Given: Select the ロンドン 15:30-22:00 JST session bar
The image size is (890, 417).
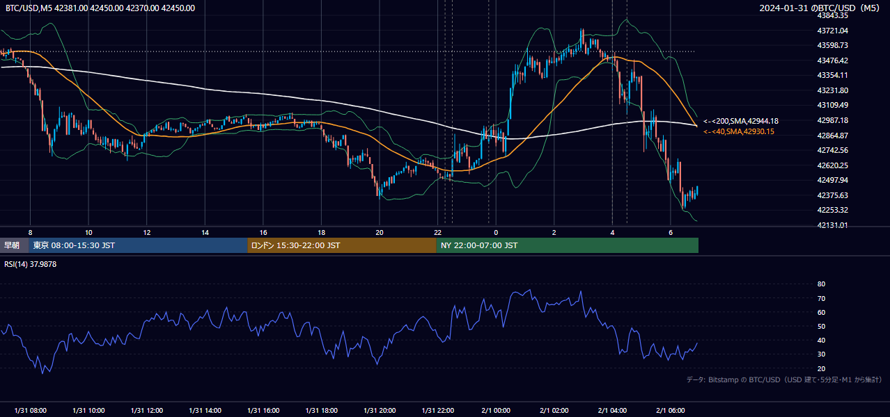Looking at the screenshot, I should (341, 245).
